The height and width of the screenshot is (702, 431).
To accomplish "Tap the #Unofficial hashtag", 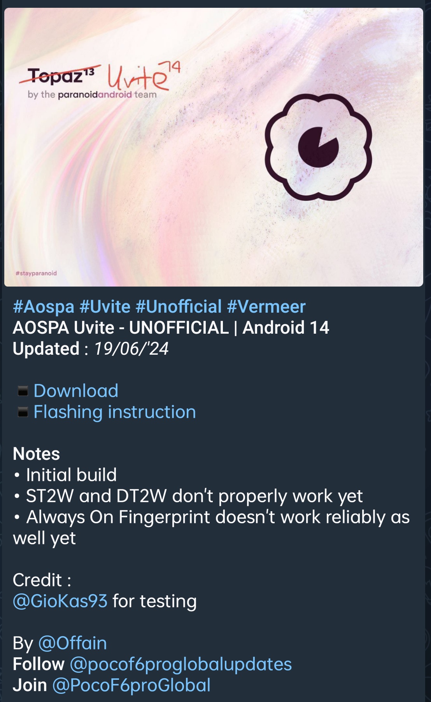I will click(179, 307).
